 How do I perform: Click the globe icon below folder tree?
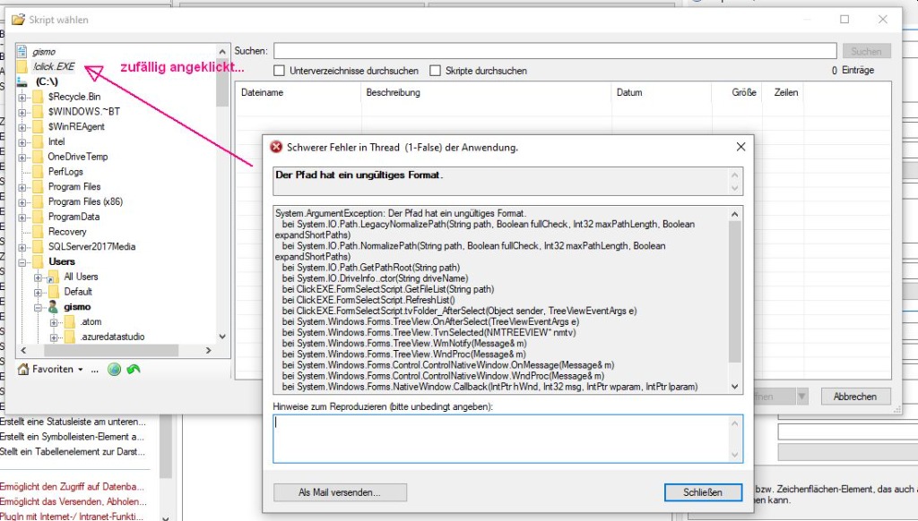[114, 369]
